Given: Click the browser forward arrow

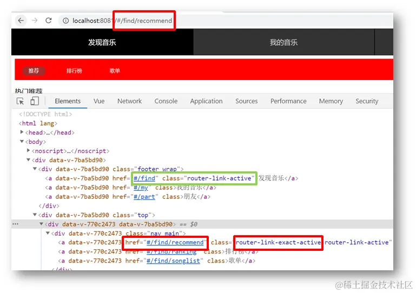Looking at the screenshot, I should [35, 21].
